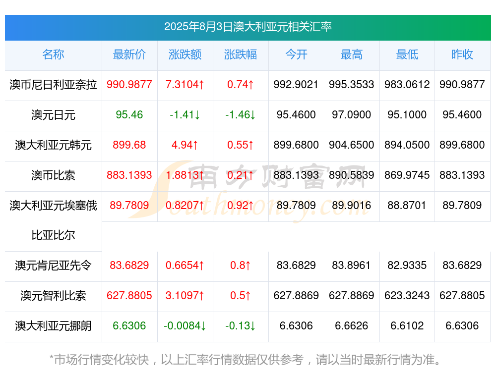Click the table title 2025年8月3日澳大利亚元相关汇率
Viewport: 496px width, 375px height.
click(x=248, y=27)
